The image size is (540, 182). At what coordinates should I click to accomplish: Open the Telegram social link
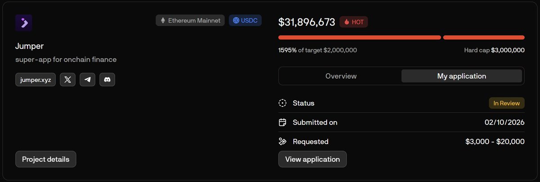pos(87,80)
